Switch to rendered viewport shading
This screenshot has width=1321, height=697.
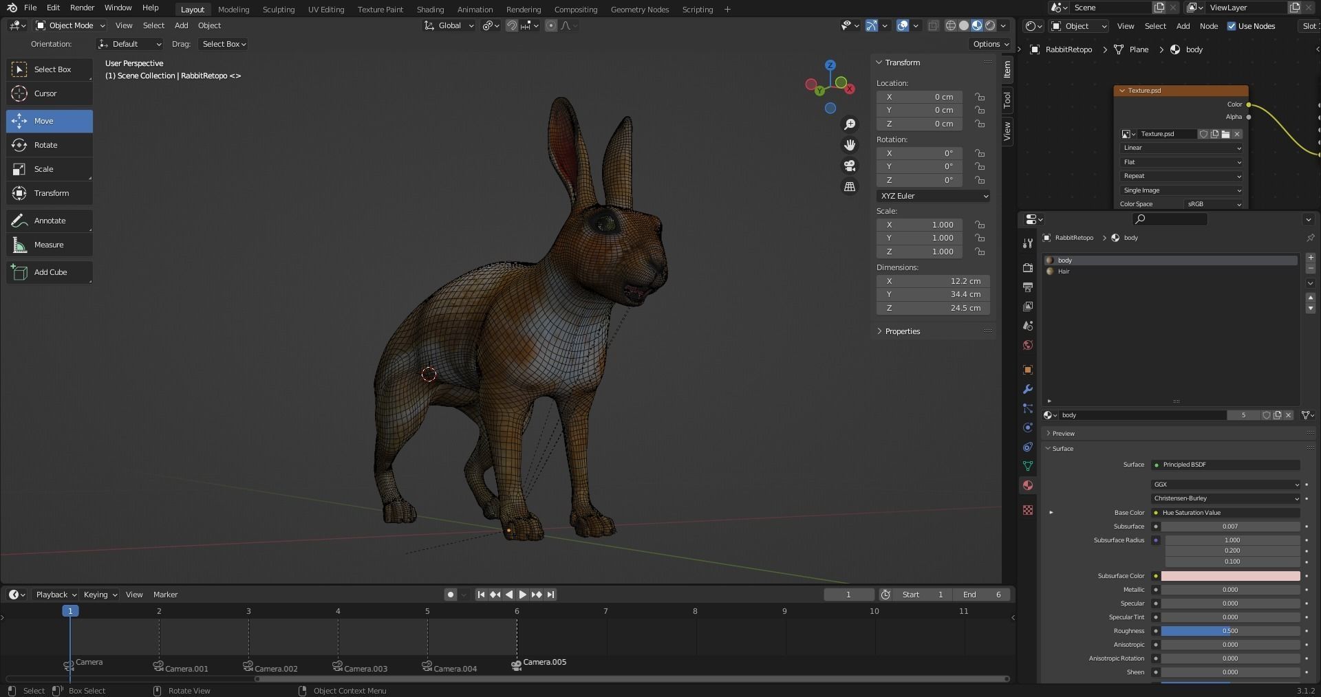coord(990,25)
